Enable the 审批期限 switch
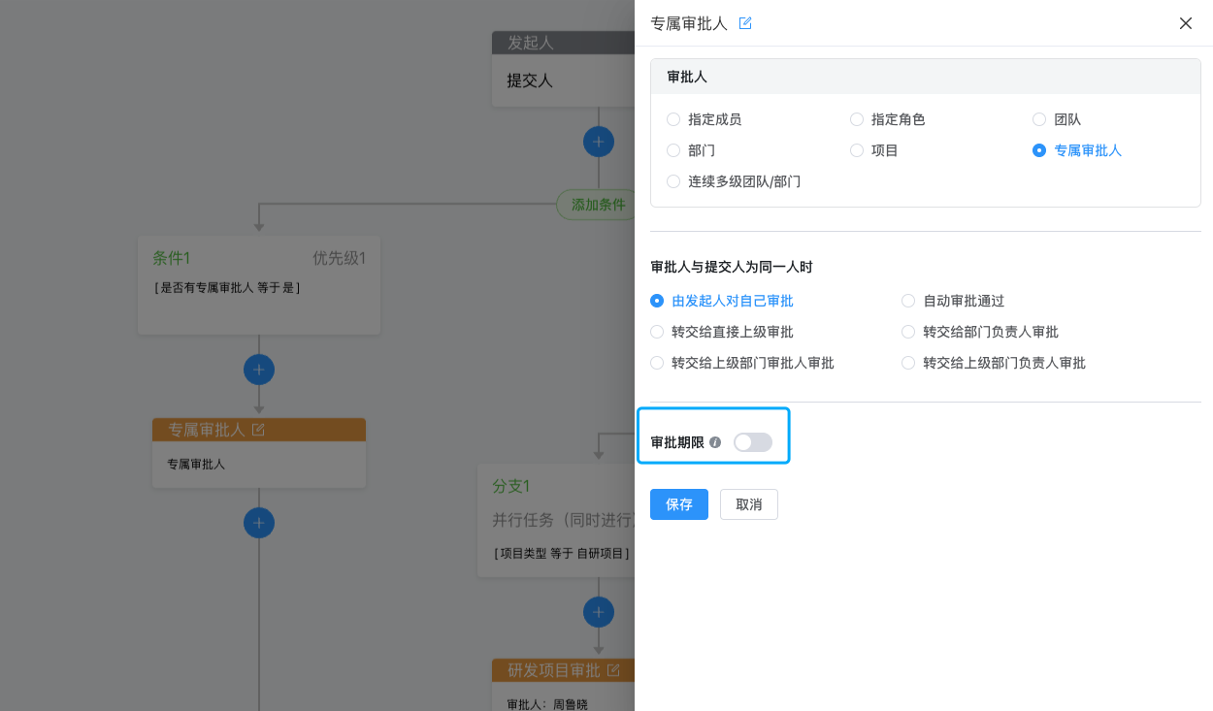1213x711 pixels. pyautogui.click(x=753, y=442)
